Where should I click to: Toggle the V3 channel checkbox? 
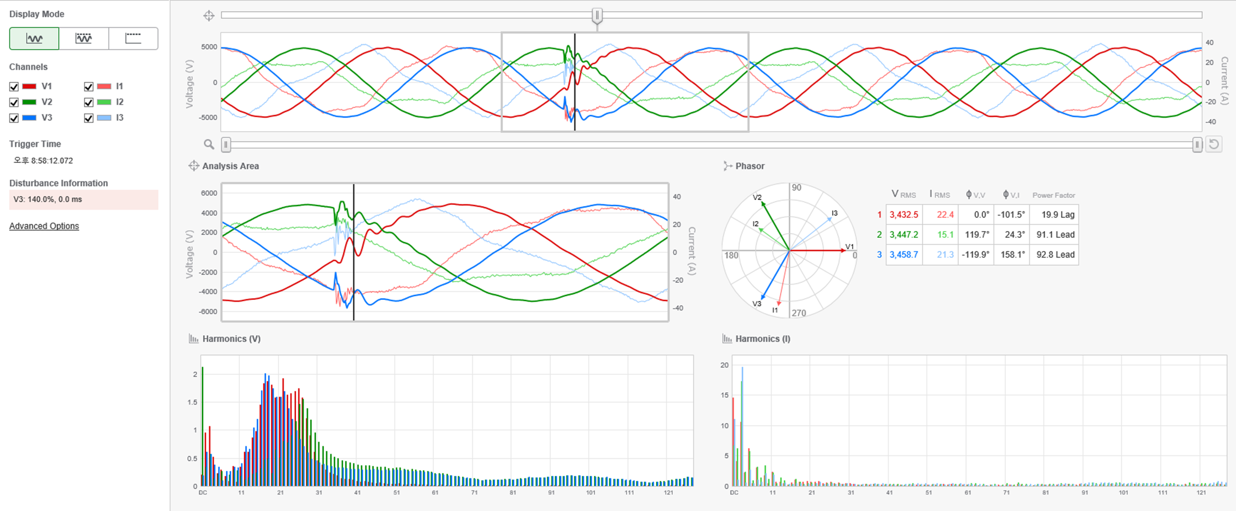pyautogui.click(x=14, y=118)
